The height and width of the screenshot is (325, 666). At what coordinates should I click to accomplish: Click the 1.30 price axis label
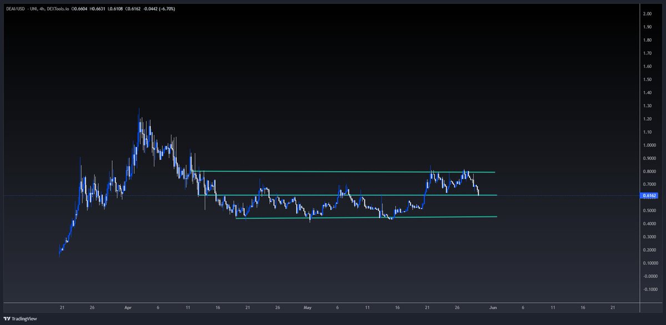tap(647, 106)
